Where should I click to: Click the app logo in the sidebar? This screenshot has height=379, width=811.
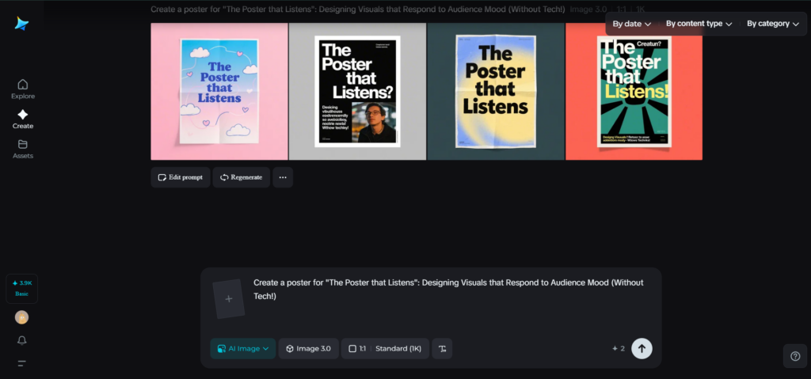21,24
